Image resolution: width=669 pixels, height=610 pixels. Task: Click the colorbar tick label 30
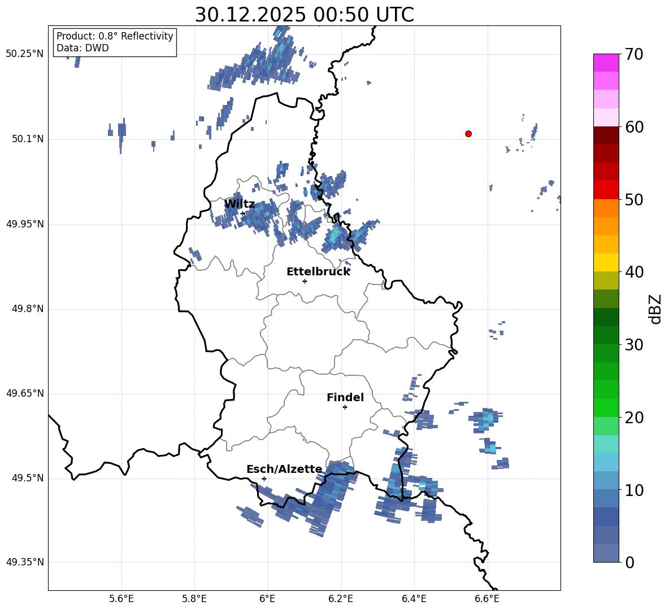point(635,345)
